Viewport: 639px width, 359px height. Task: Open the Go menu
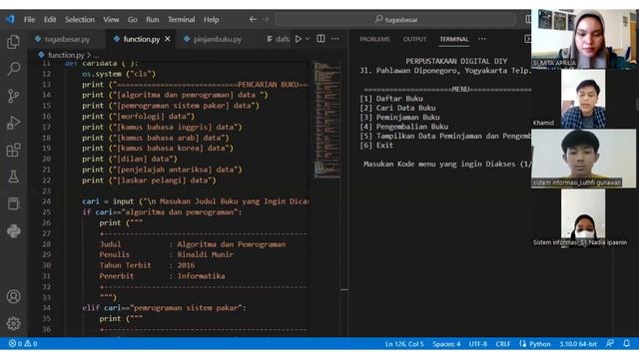point(133,20)
